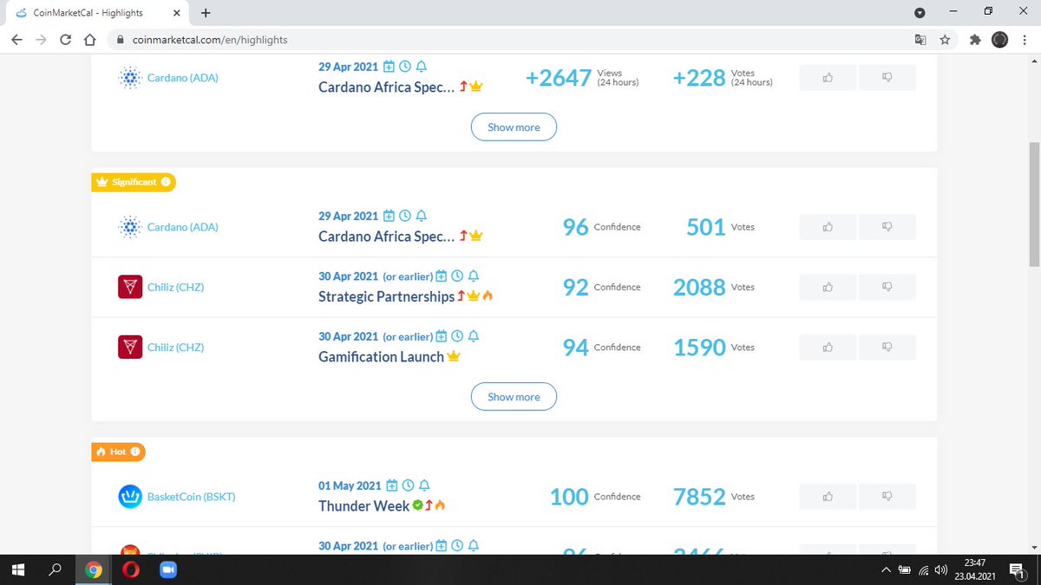Click Chiliz logo beside Strategic Partnerships
Screen dimensions: 1041x585
point(130,287)
